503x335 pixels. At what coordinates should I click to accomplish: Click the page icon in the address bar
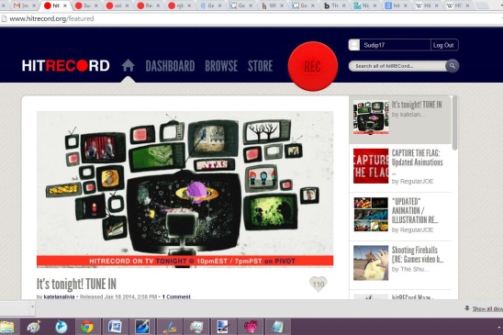pos(5,18)
